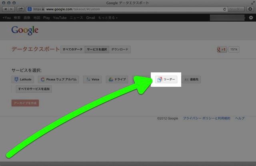
Task: Click the ©2012 Google footer text
Action: [168, 118]
